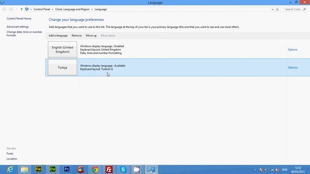This screenshot has width=310, height=174.
Task: Click the Control Panel address bar icon
Action: pos(27,9)
